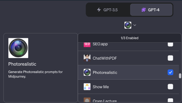Select the Photorealistic list entry label
The image size is (182, 103).
click(105, 73)
